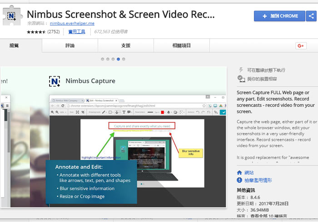Click the star rating (2752)
The height and width of the screenshot is (222, 318).
[x=44, y=32]
